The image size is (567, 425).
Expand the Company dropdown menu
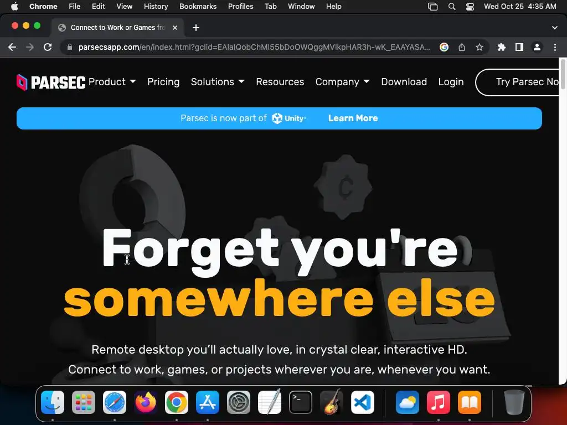coord(342,82)
